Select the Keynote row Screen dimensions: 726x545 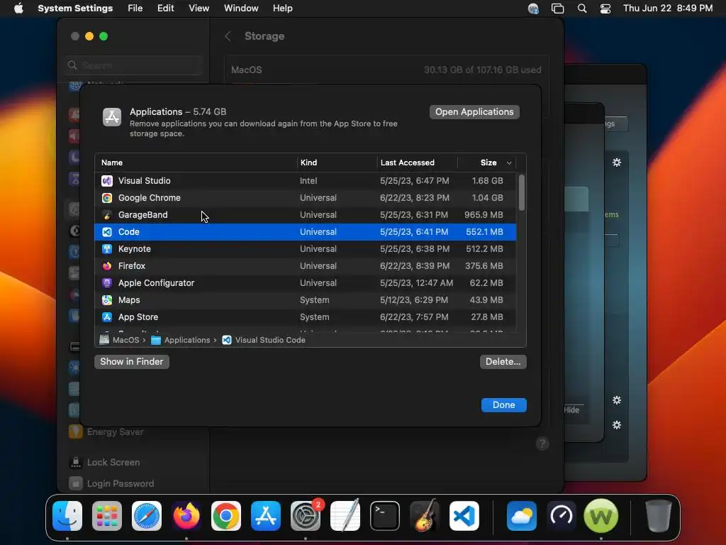(305, 249)
